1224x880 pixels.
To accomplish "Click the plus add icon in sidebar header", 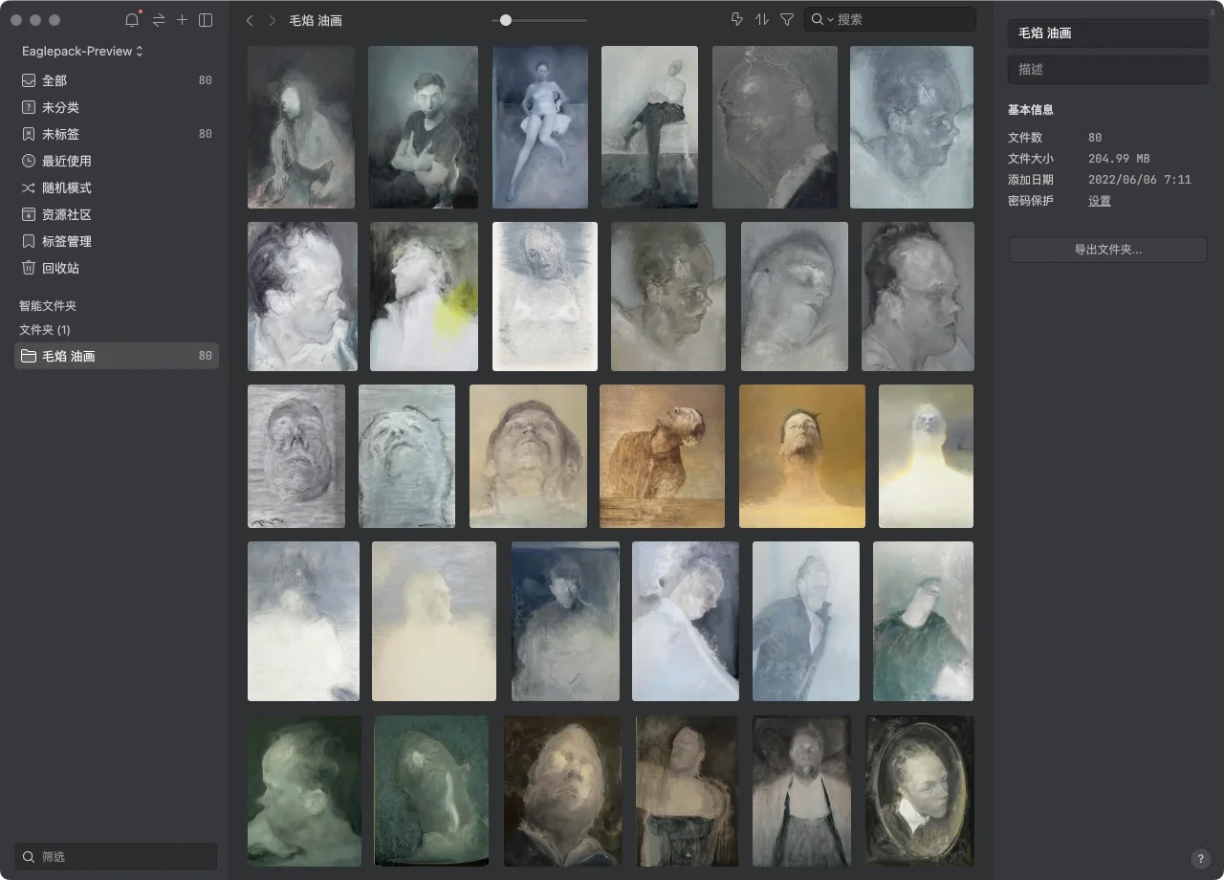I will point(182,20).
